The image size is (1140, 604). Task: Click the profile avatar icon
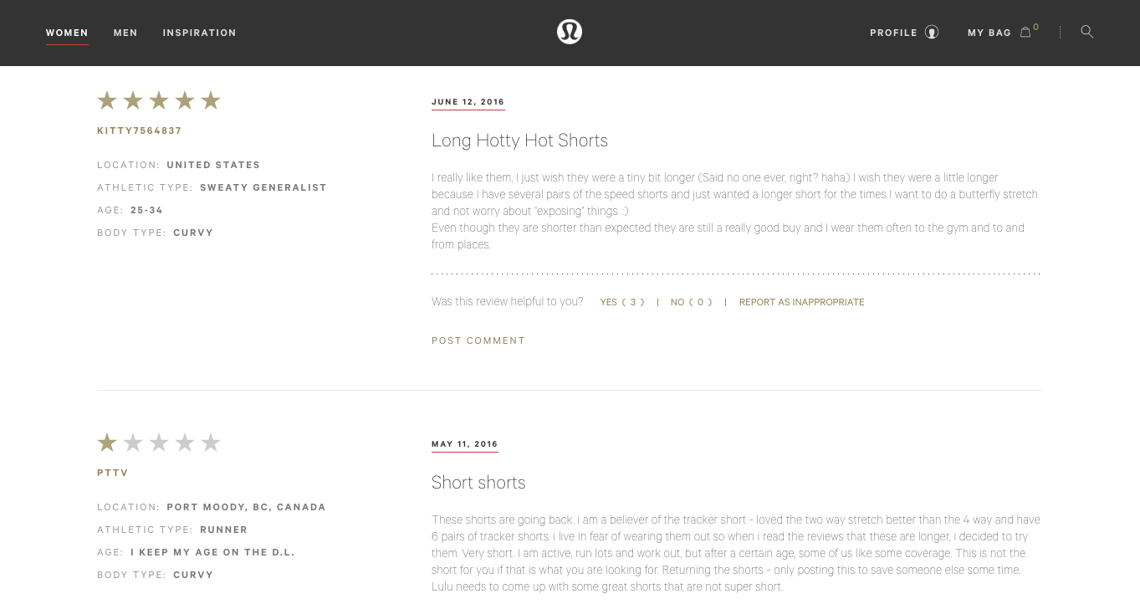click(932, 33)
